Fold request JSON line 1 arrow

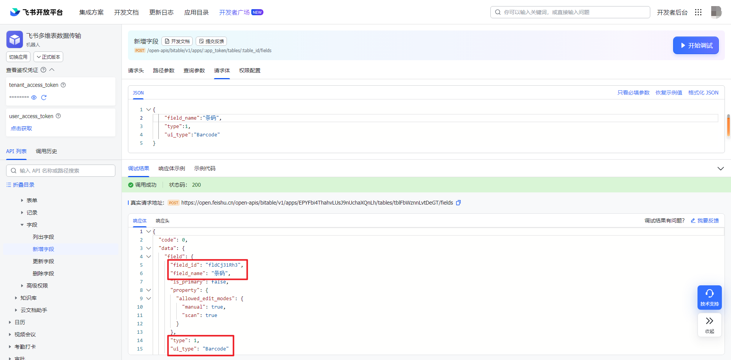pyautogui.click(x=148, y=109)
